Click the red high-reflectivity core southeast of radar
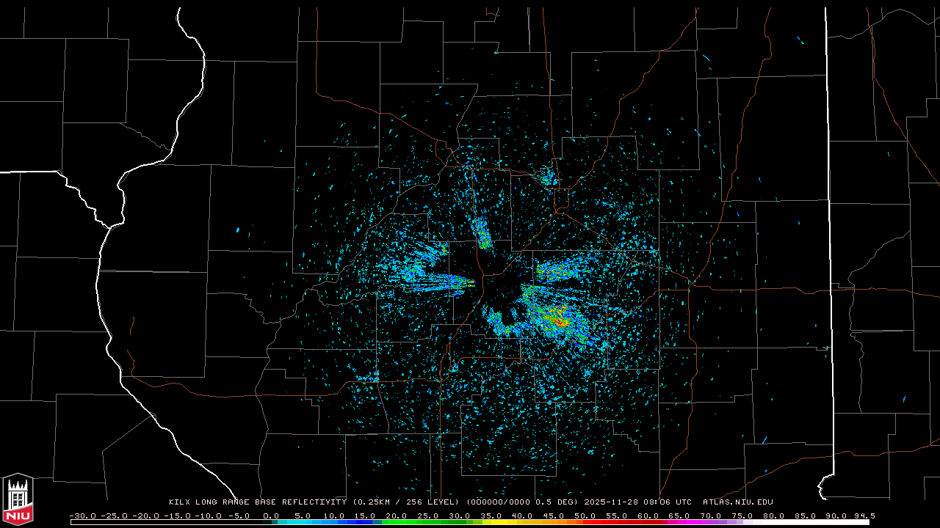 tap(562, 322)
